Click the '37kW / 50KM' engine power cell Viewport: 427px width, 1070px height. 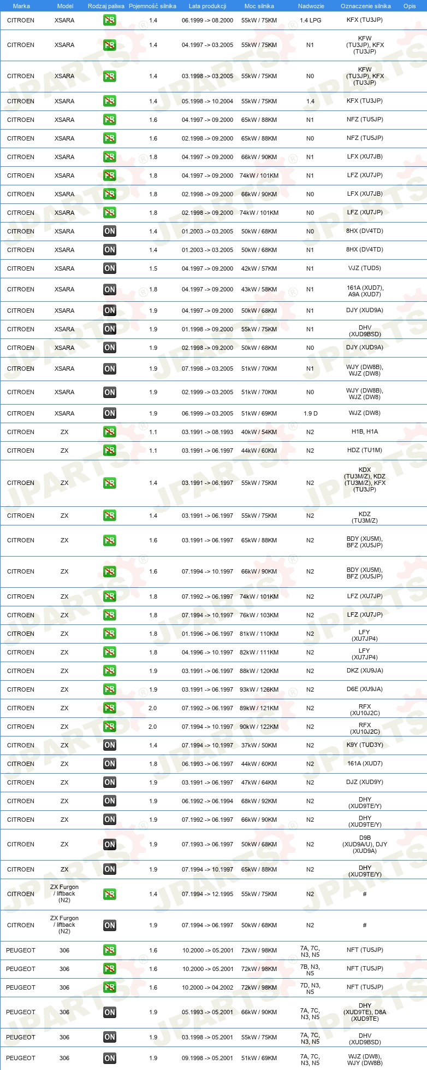click(259, 745)
